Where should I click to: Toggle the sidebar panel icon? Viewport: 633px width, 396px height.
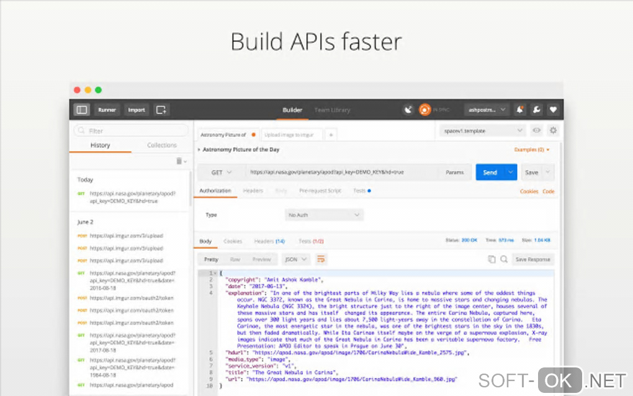point(82,110)
